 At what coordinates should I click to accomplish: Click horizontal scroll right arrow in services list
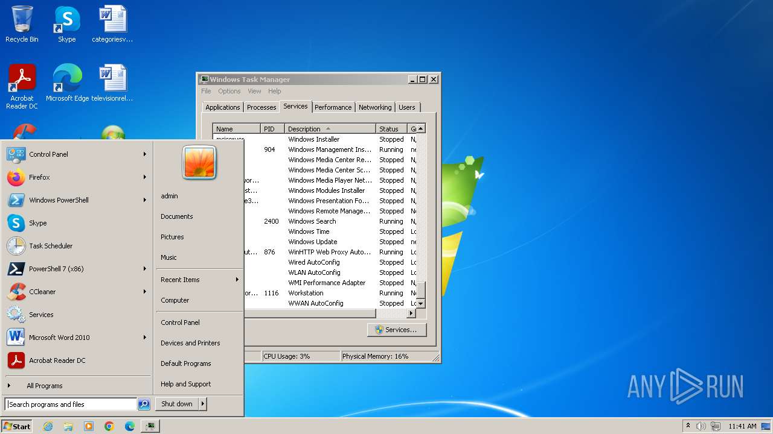coord(412,313)
